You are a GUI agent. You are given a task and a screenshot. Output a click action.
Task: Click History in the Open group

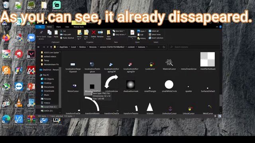[142, 39]
